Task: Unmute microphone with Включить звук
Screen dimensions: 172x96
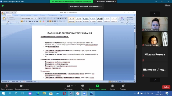Action: [x=7, y=87]
